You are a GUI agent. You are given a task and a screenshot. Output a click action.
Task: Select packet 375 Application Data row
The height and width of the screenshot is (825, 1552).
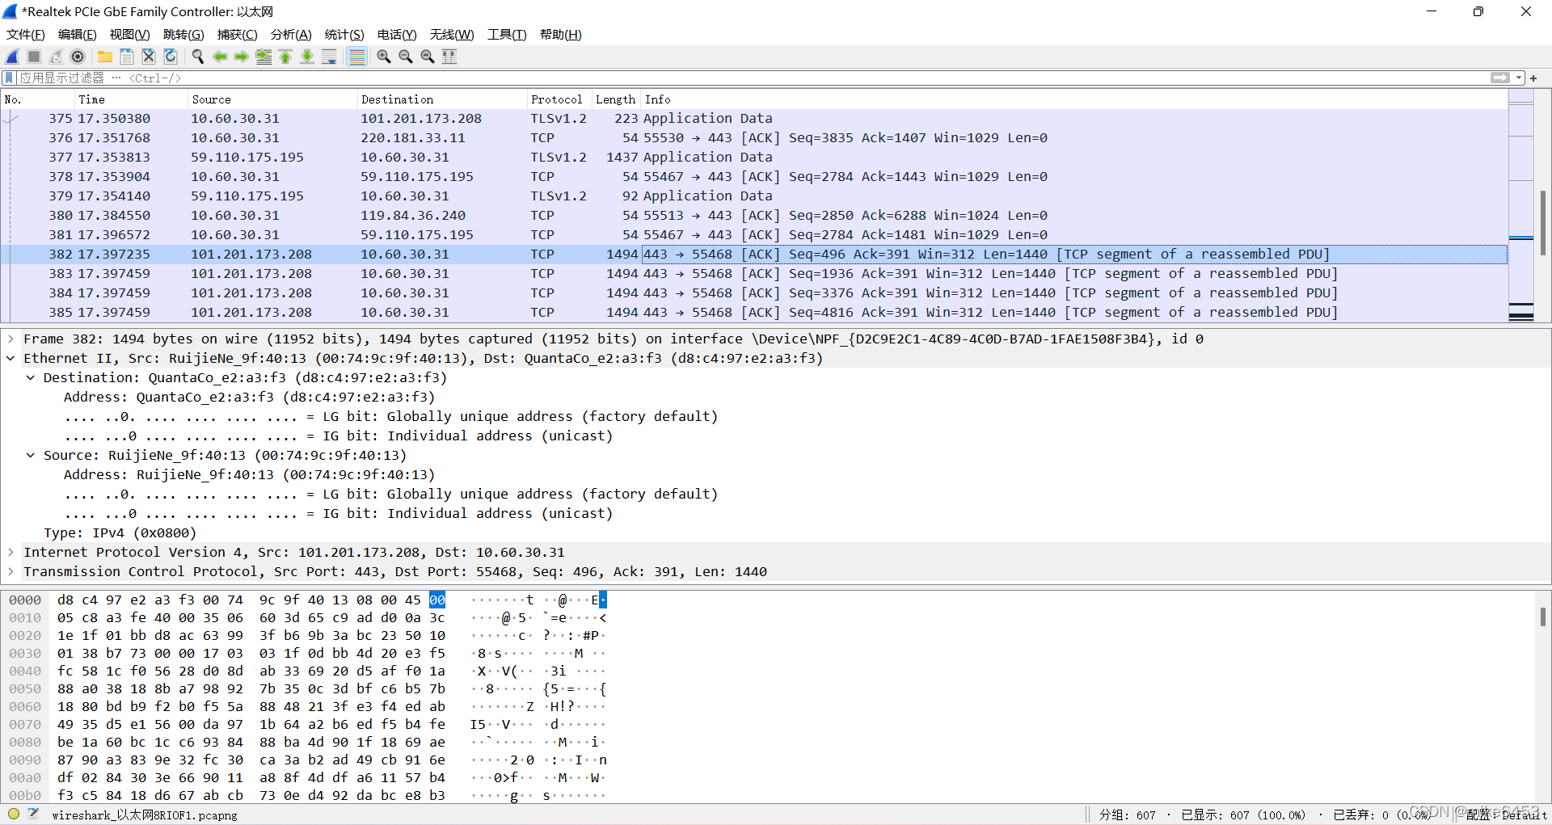coord(754,119)
